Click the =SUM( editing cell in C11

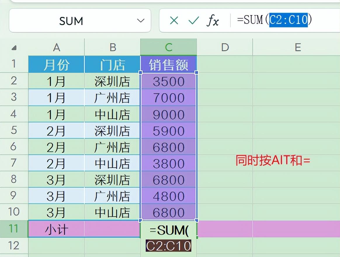coord(169,230)
